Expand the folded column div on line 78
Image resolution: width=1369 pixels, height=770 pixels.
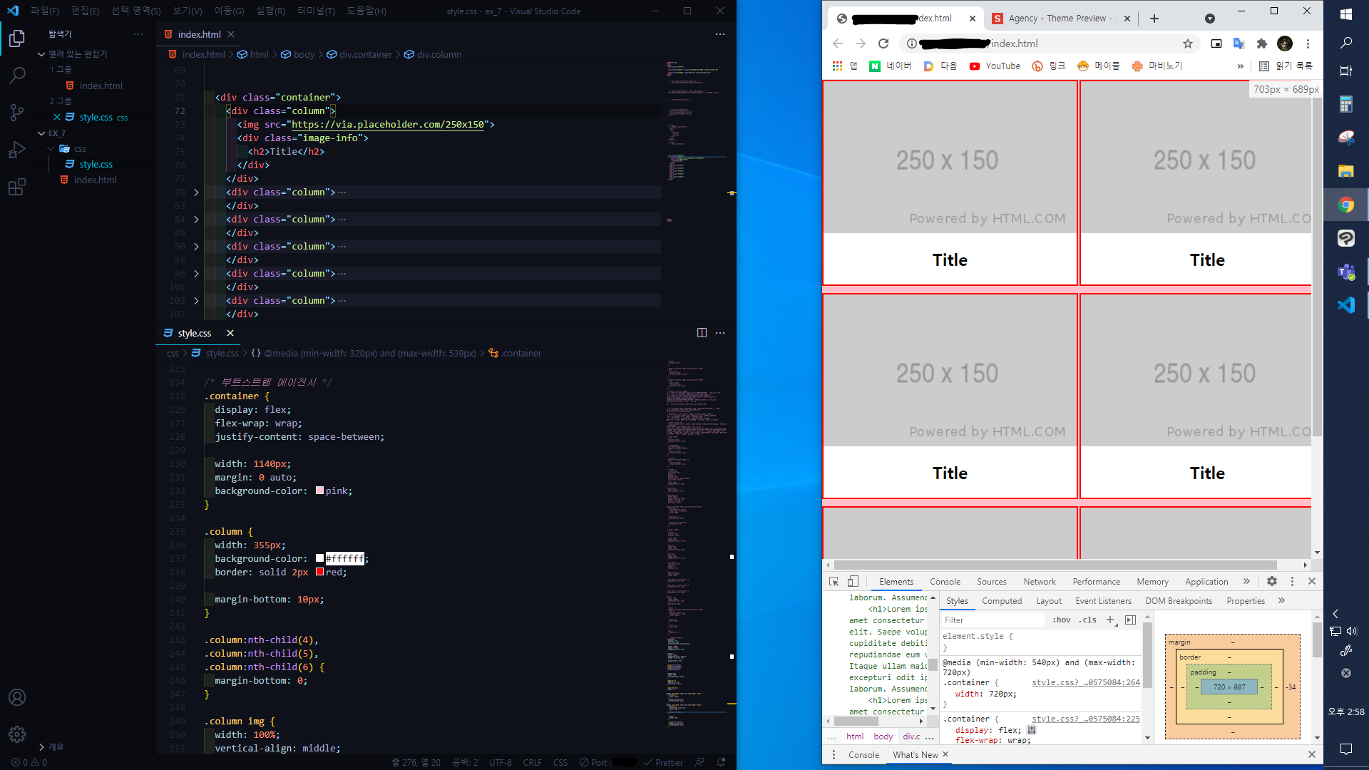(x=196, y=192)
